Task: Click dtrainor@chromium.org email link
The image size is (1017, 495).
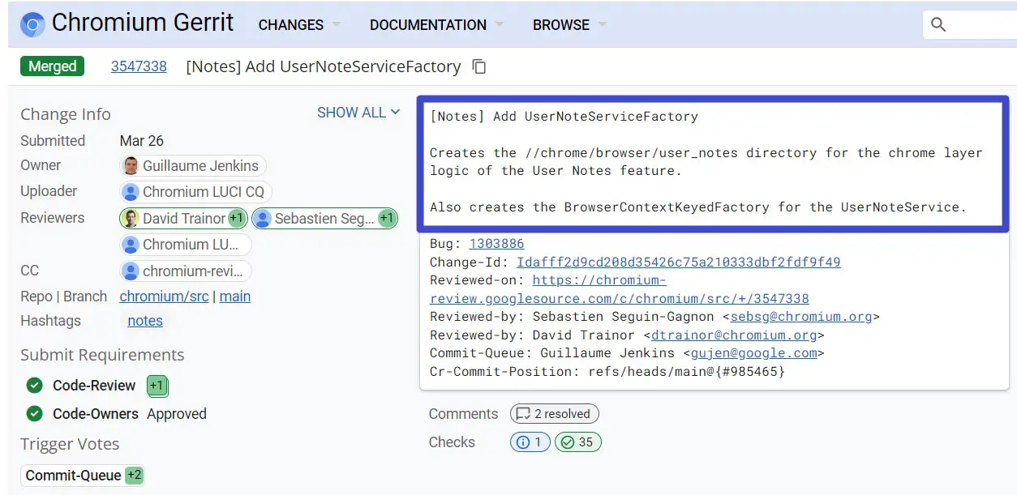Action: tap(734, 335)
